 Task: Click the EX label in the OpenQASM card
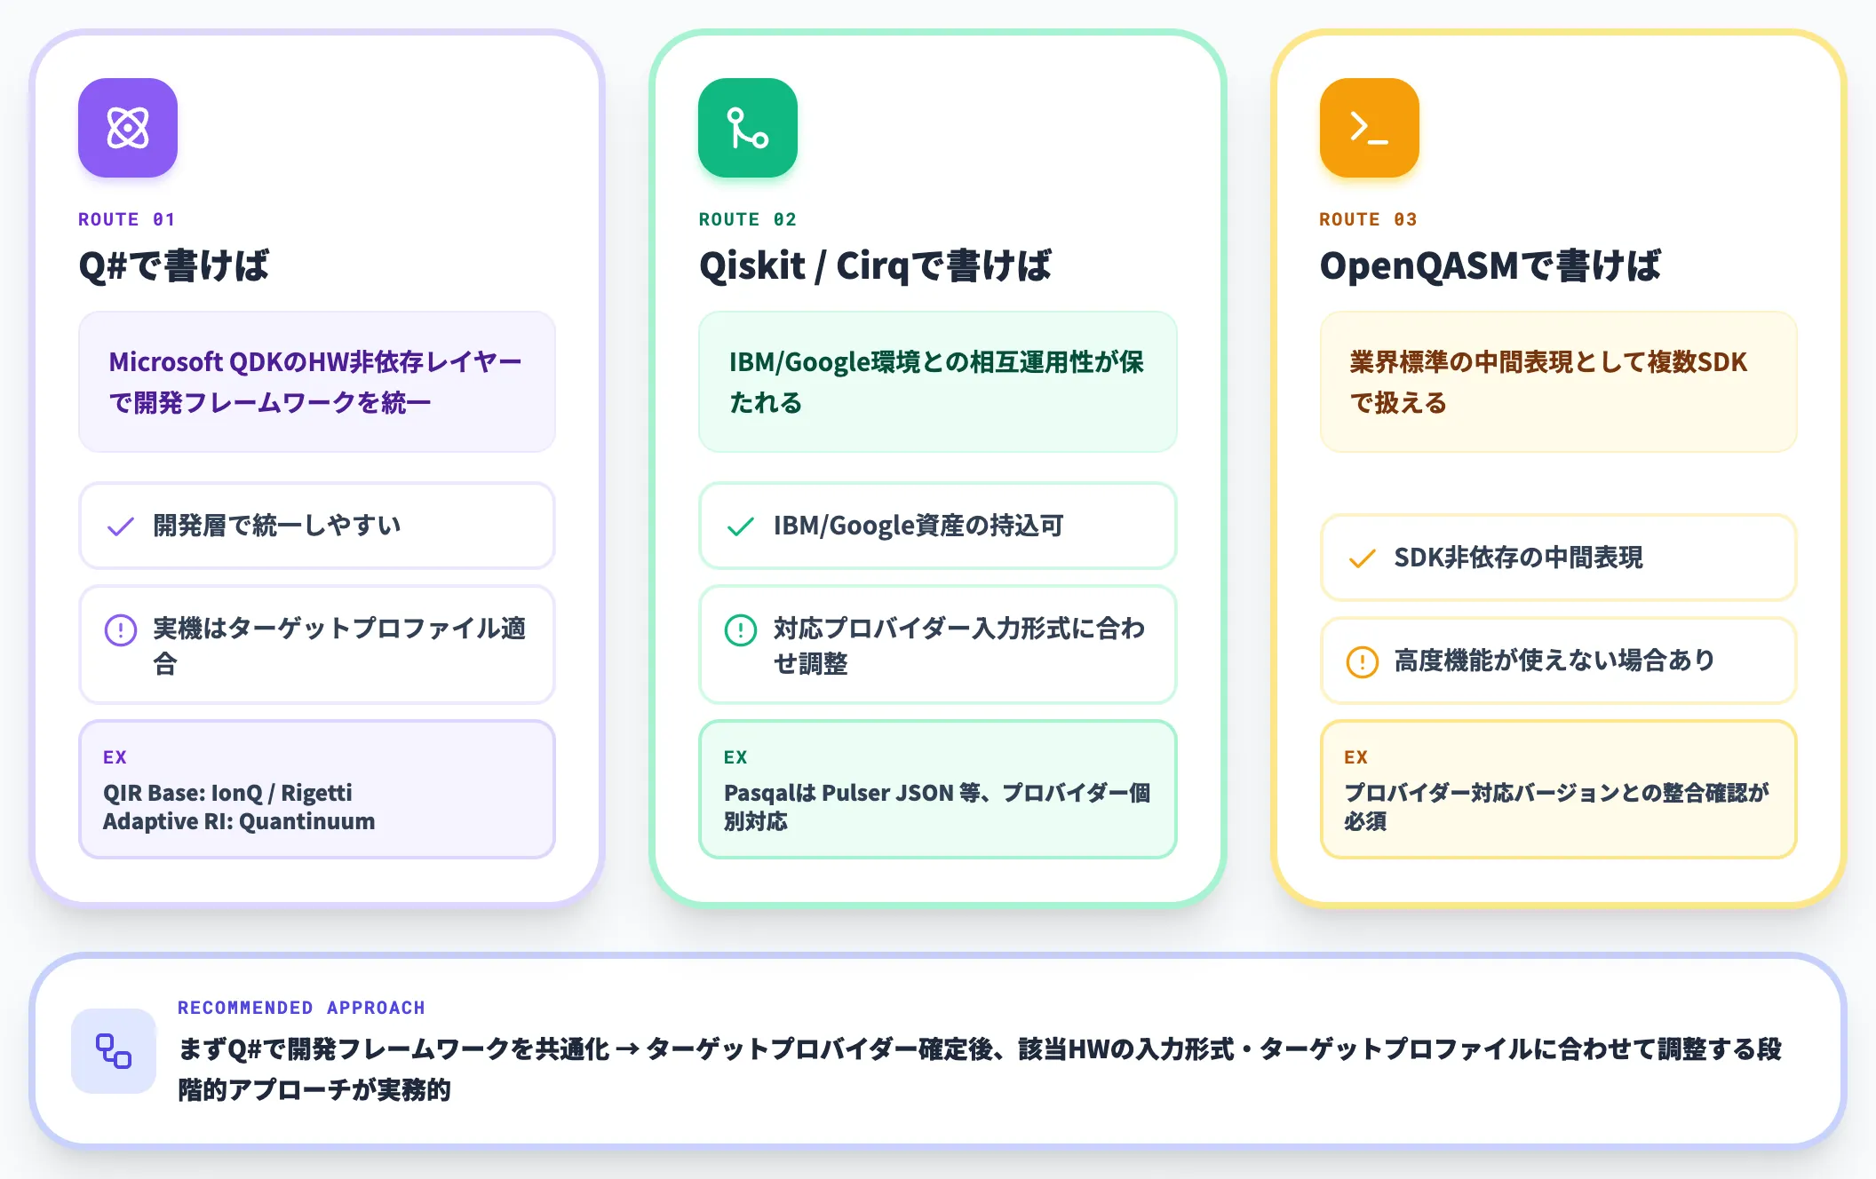(x=1355, y=757)
